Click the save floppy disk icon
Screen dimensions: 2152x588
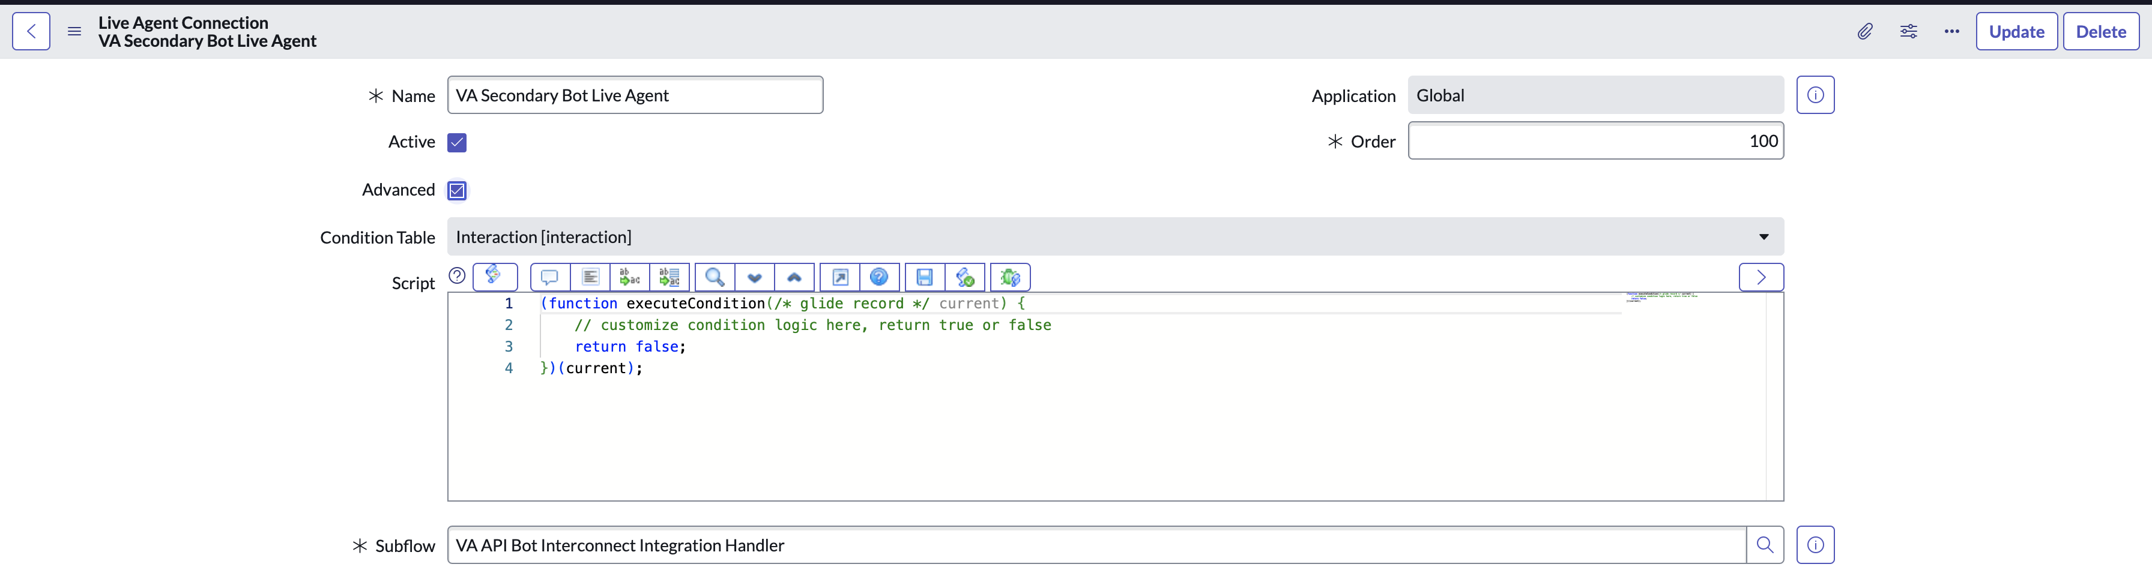point(925,277)
